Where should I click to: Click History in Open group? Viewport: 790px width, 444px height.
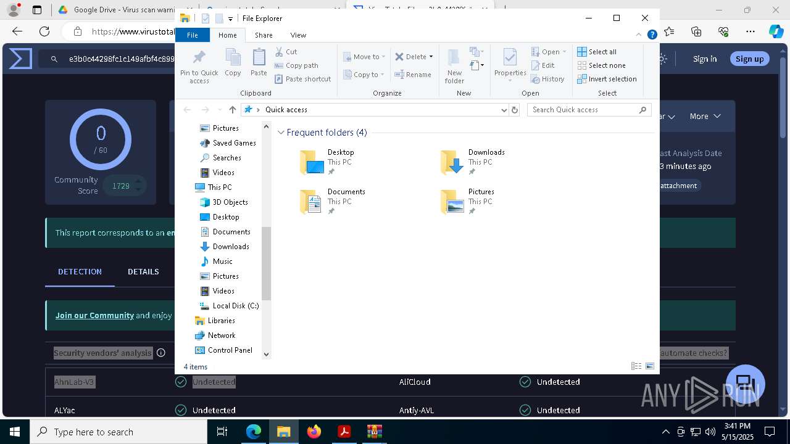tap(547, 79)
